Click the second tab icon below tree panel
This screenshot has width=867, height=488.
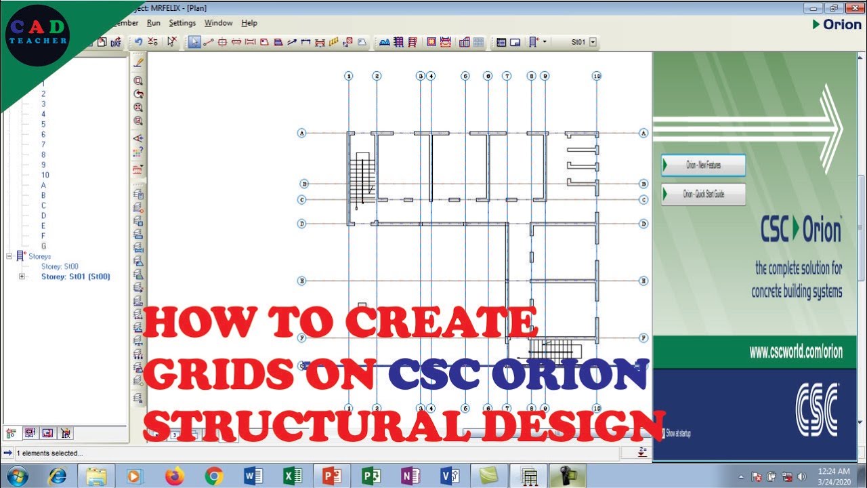click(x=30, y=432)
